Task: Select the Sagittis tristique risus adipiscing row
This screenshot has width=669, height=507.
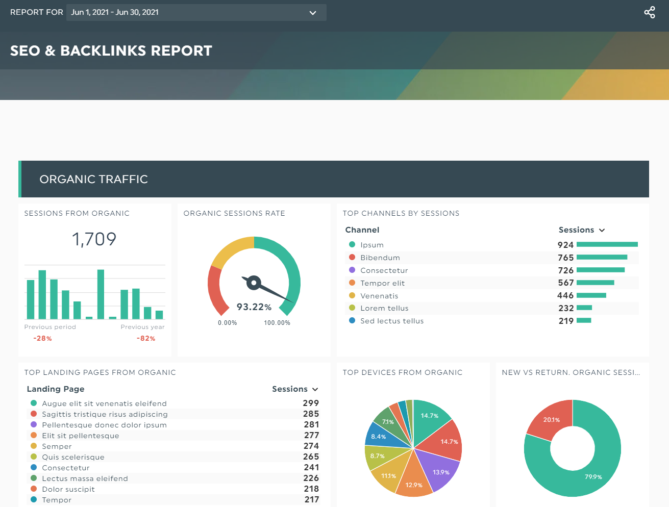Action: click(105, 414)
